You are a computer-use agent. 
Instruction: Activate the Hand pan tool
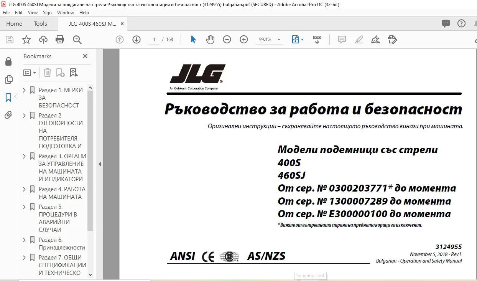click(x=210, y=40)
